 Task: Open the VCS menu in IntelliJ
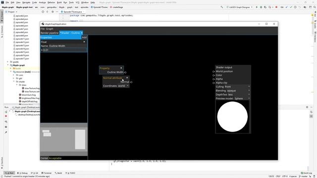coord(77,2)
